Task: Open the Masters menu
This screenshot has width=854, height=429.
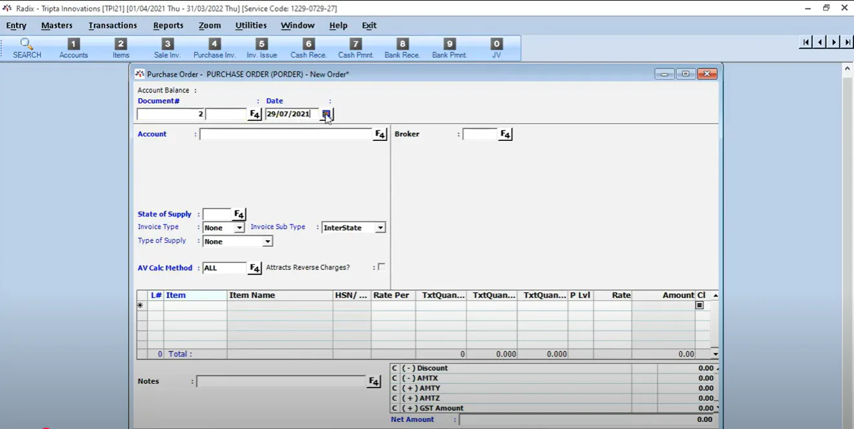Action: pos(57,26)
